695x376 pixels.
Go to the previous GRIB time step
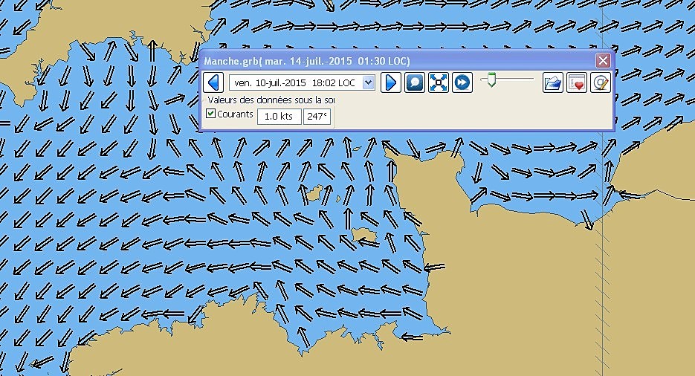(x=213, y=82)
